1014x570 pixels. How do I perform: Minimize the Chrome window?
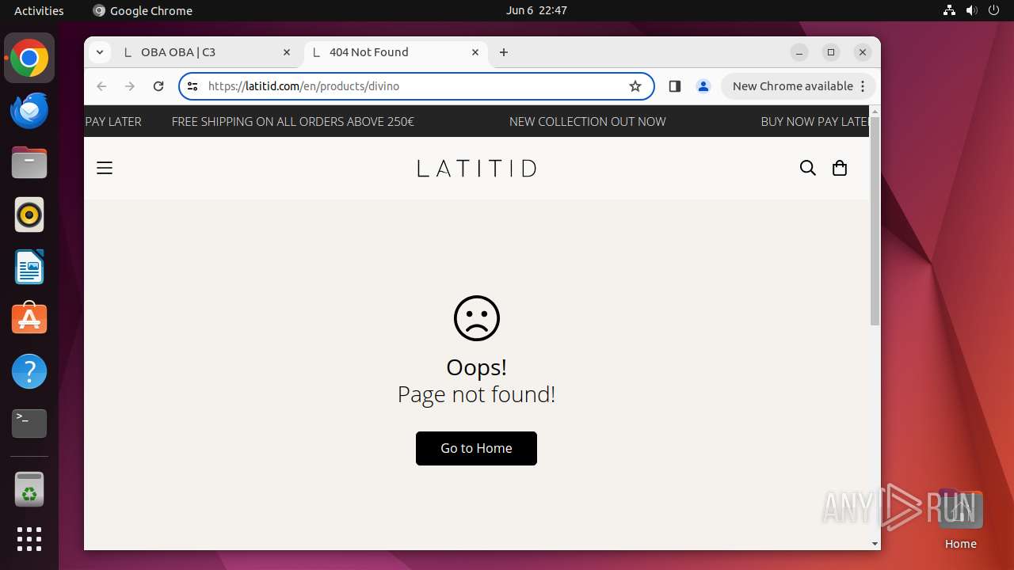799,52
